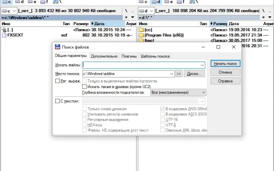Enable the С текстом checkbox
This screenshot has width=274, height=171.
(58, 101)
